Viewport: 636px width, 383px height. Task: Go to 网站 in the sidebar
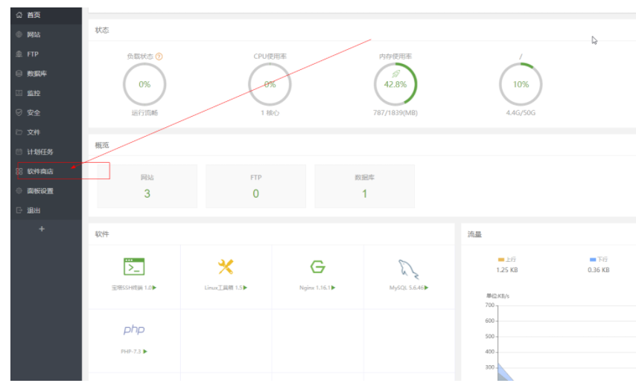pos(34,35)
